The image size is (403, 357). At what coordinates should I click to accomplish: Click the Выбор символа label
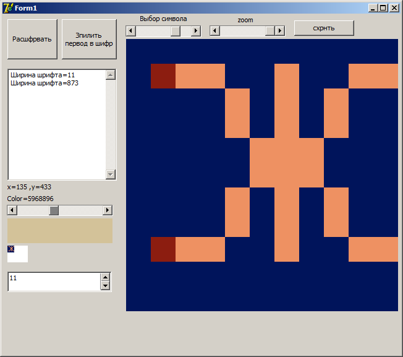163,19
